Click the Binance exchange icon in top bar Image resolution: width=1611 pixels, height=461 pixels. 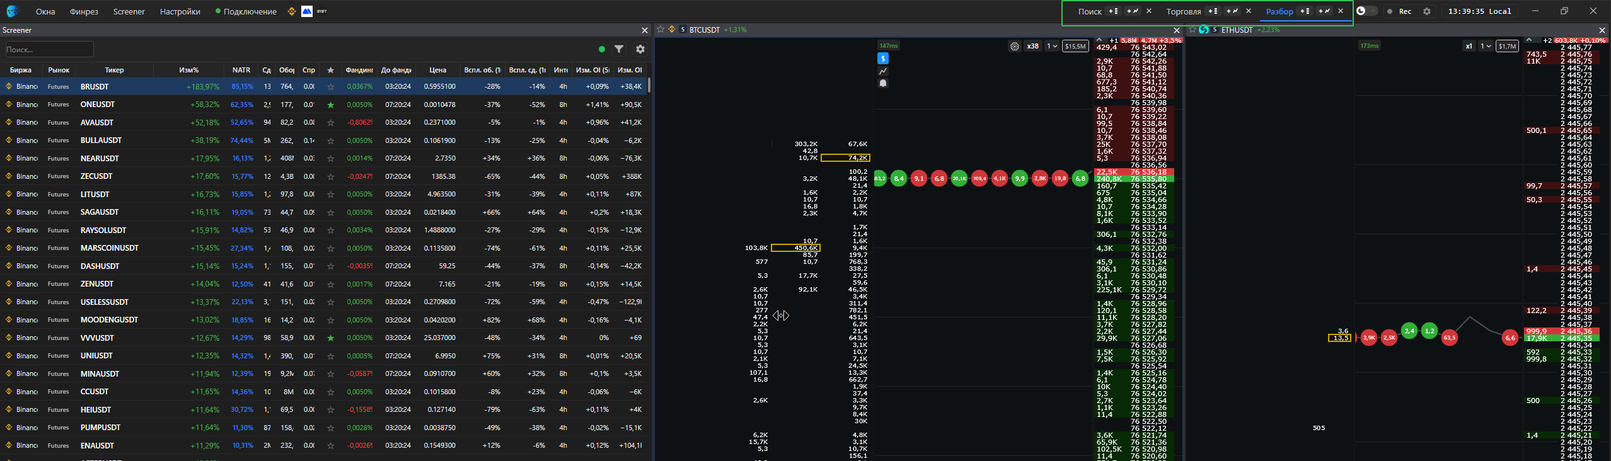[291, 11]
